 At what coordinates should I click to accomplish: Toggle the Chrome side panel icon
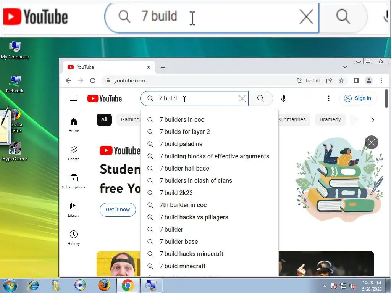click(x=356, y=80)
